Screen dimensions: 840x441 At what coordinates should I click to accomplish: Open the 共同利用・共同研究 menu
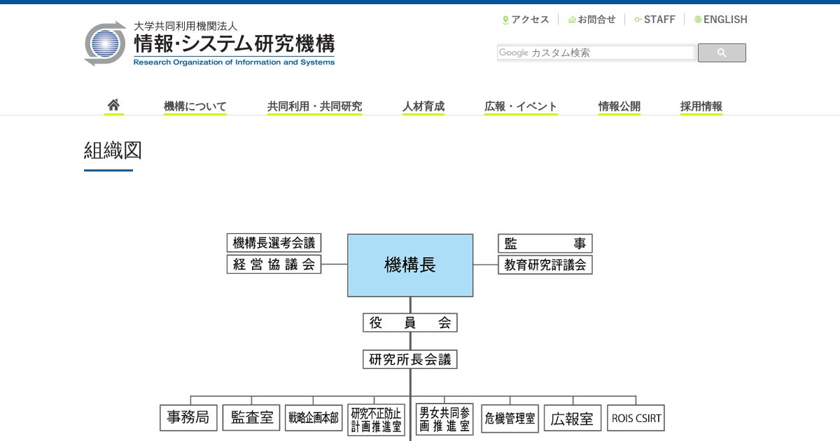(314, 106)
